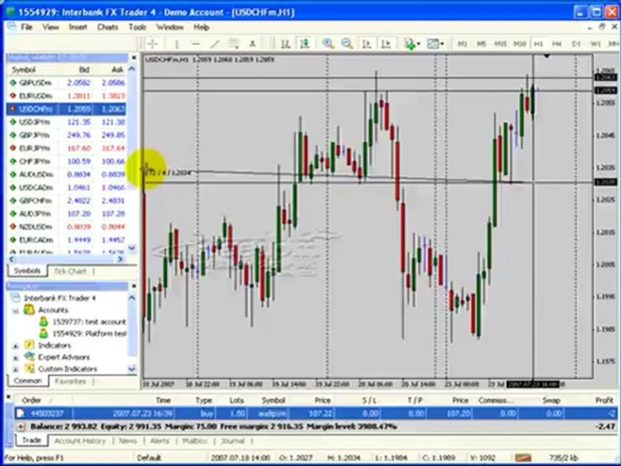Set timeframe to M5
The image size is (621, 466).
click(481, 43)
